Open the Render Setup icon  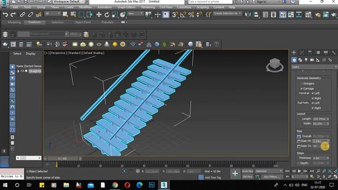point(318,15)
